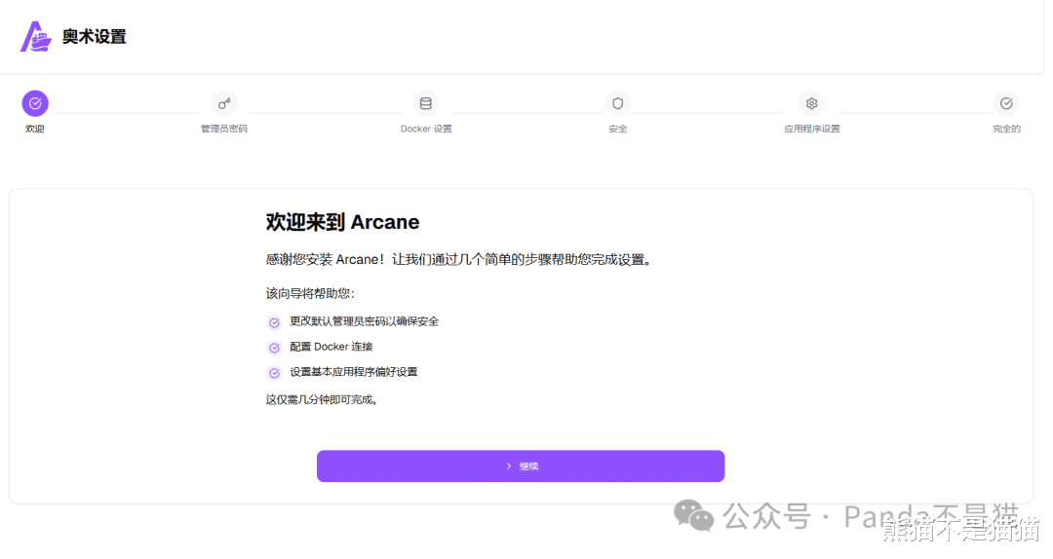This screenshot has height=559, width=1053.
Task: Click the 感谢您安装 Arcane intro sentence
Action: (x=458, y=260)
